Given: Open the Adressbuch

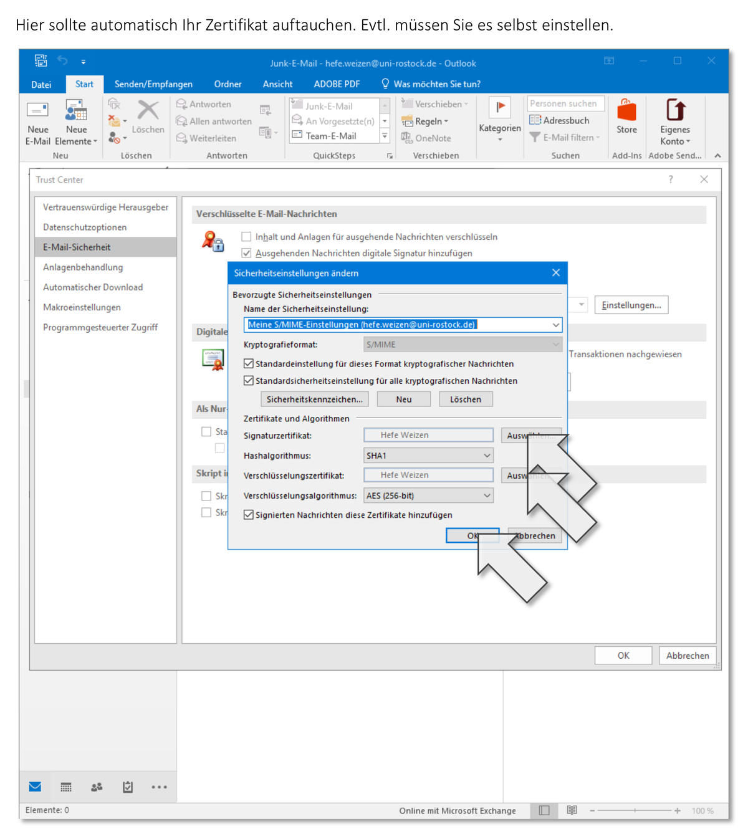Looking at the screenshot, I should click(x=559, y=120).
